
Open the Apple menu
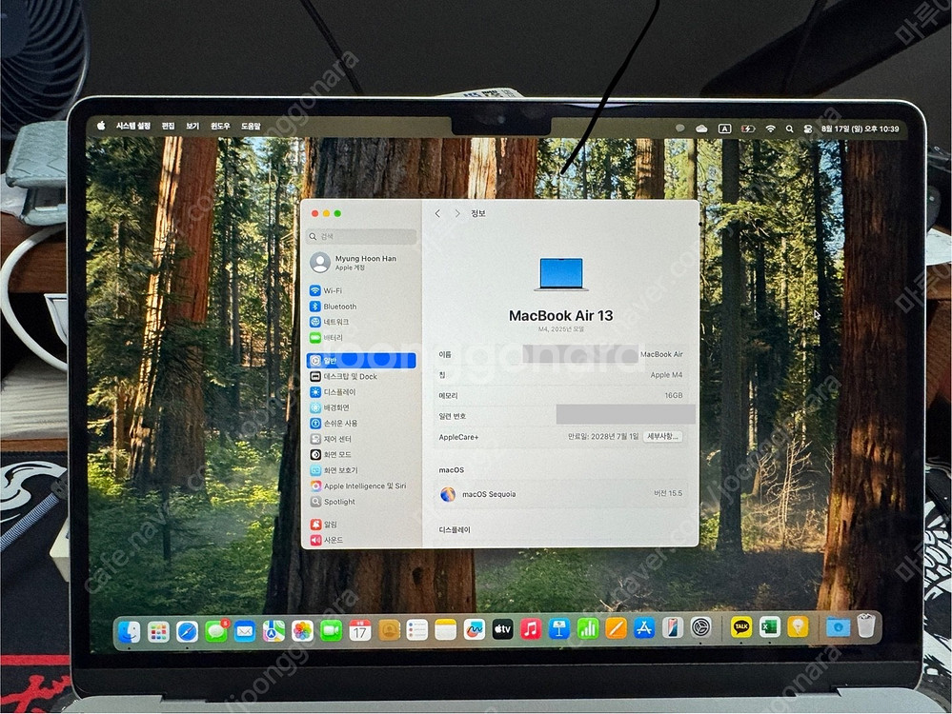(x=101, y=126)
